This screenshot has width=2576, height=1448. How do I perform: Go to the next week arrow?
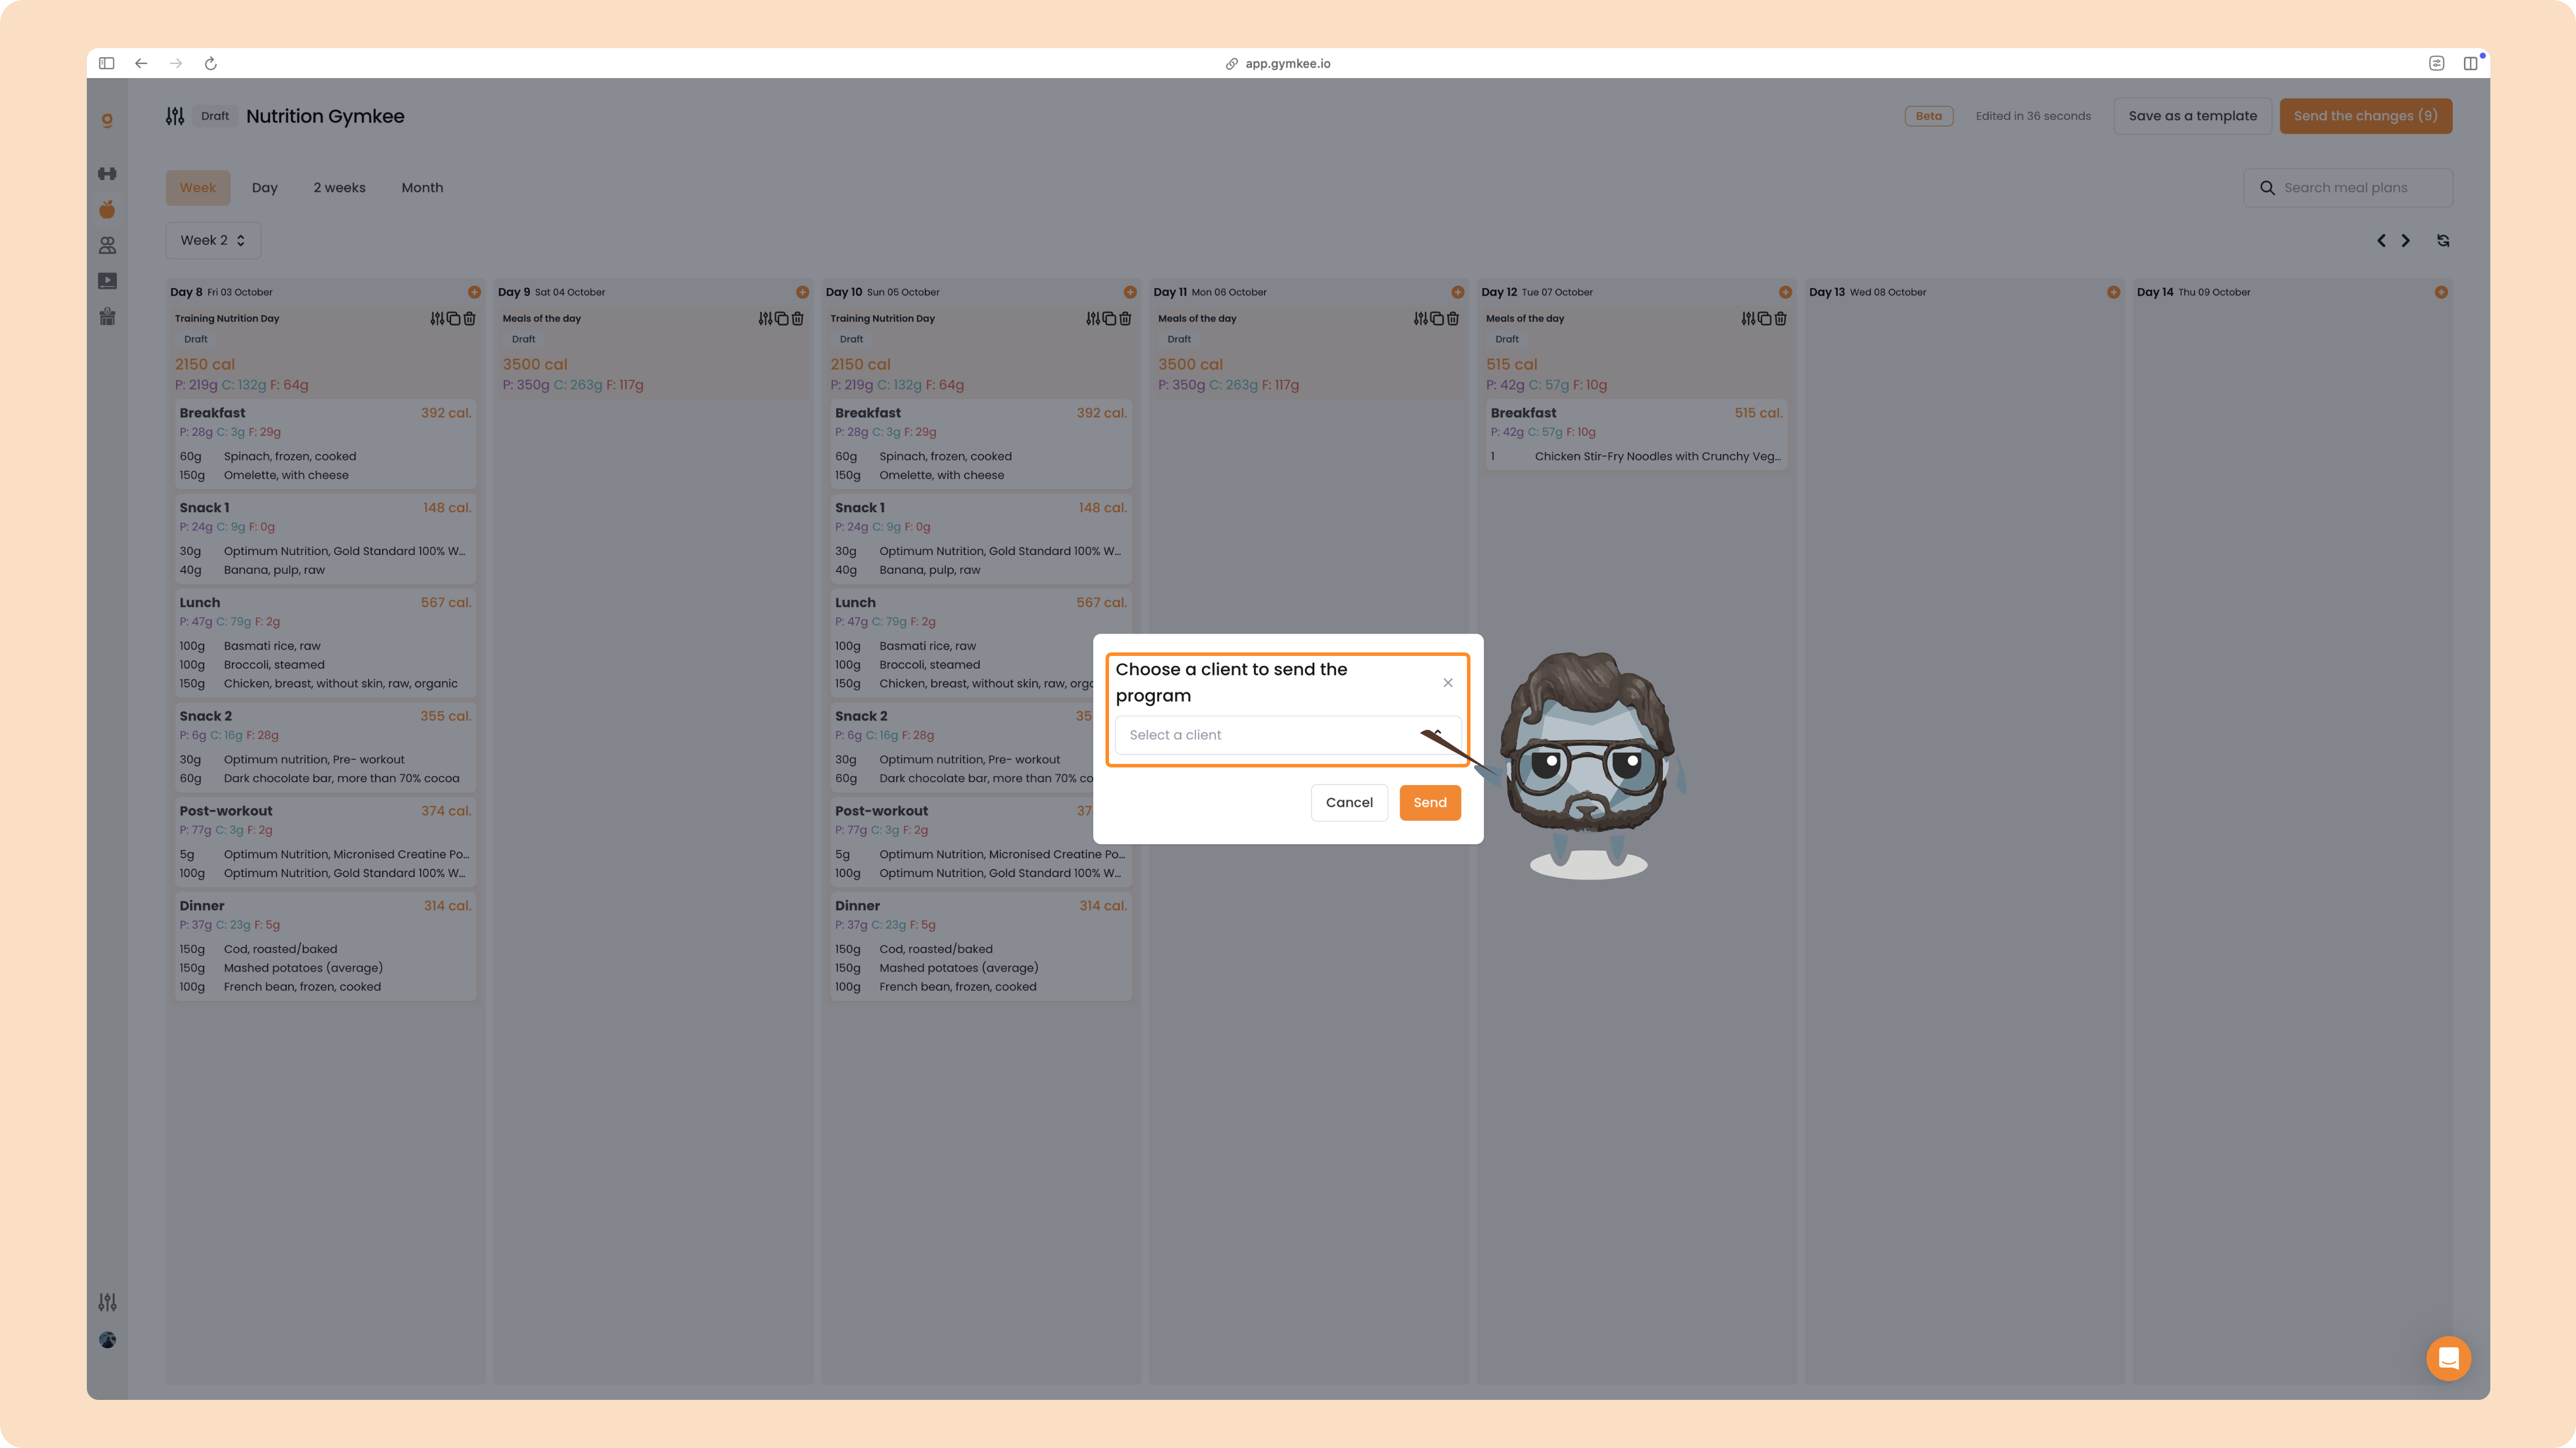point(2406,240)
